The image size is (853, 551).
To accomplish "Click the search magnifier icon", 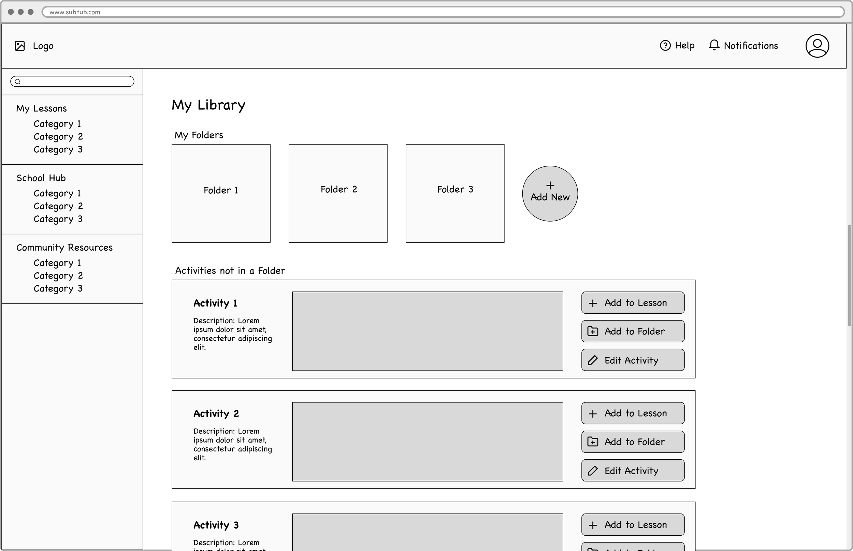I will click(x=17, y=81).
